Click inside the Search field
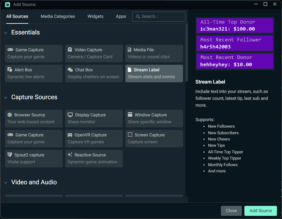 (x=159, y=16)
